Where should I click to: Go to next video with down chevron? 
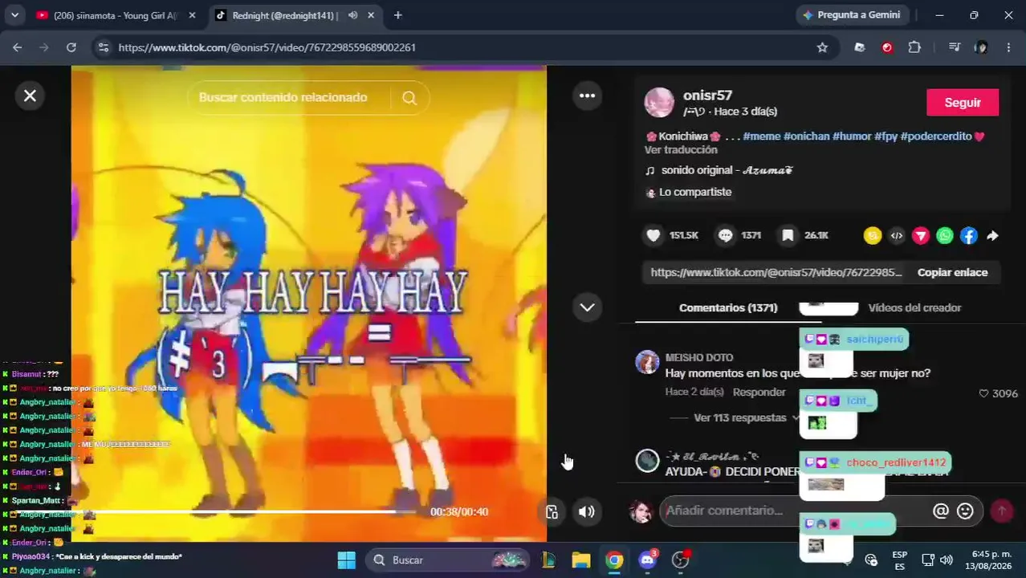587,307
